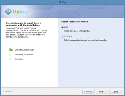Click the 'Select features to install' heading
The height and width of the screenshot is (96, 125).
[x=75, y=22]
